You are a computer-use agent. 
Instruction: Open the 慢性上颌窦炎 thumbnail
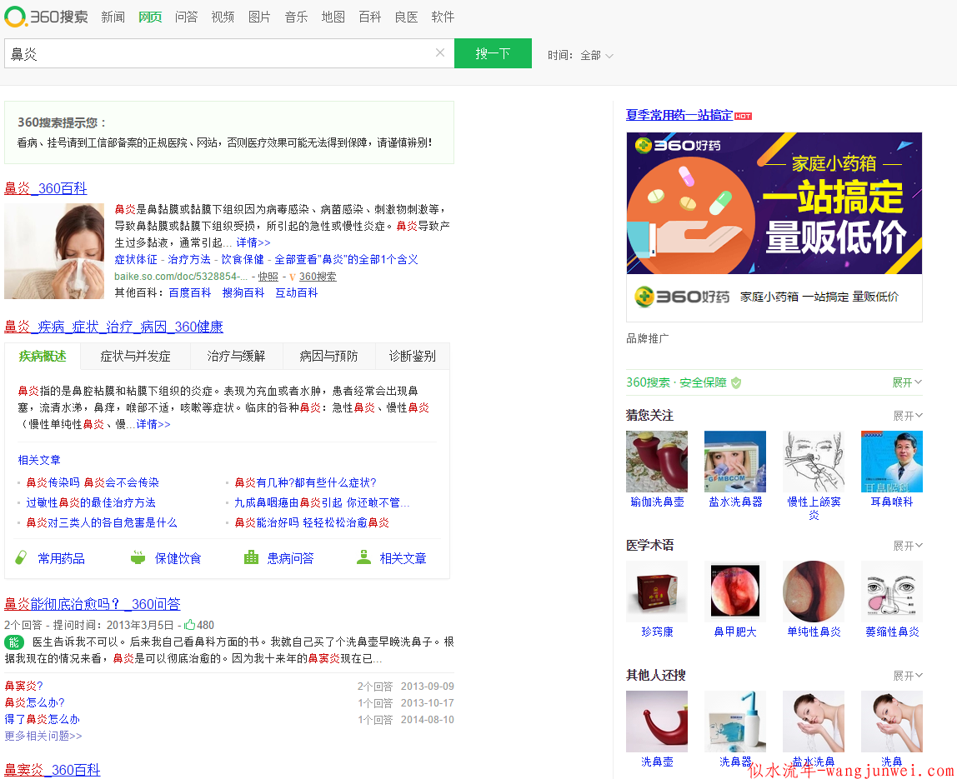point(814,462)
